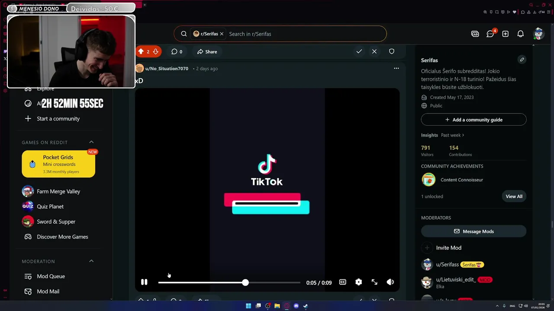The width and height of the screenshot is (554, 311).
Task: Remove the r/Serifas search filter chip
Action: (x=222, y=34)
